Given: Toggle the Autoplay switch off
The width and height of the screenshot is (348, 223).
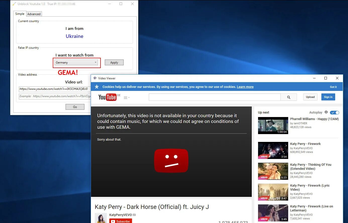Looking at the screenshot, I should 334,113.
